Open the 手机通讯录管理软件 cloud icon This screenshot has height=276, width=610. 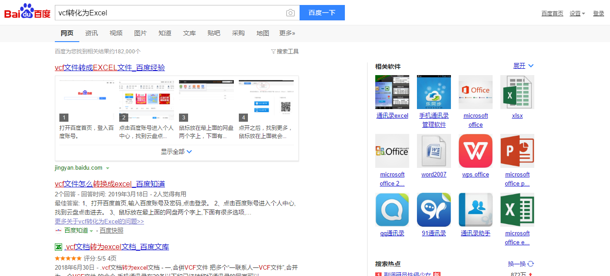pos(434,92)
